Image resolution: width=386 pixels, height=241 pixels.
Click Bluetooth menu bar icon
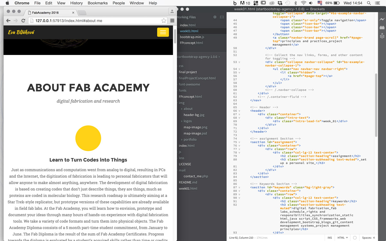pyautogui.click(x=296, y=3)
